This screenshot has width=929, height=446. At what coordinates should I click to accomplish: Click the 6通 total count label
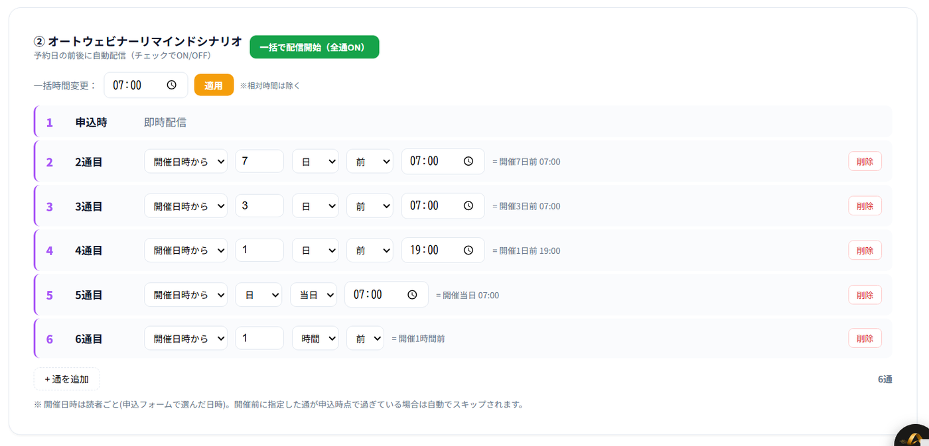click(x=885, y=379)
